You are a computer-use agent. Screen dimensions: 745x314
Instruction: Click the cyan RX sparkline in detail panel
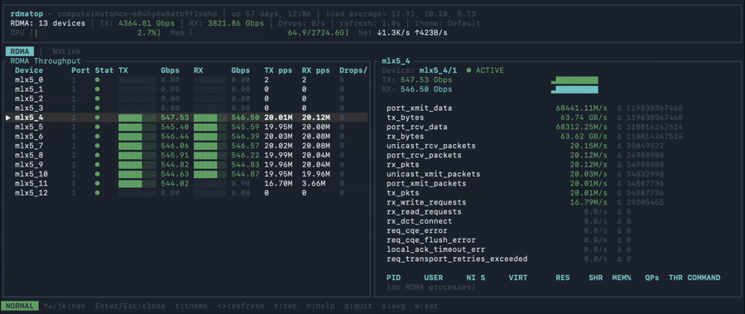(x=574, y=89)
